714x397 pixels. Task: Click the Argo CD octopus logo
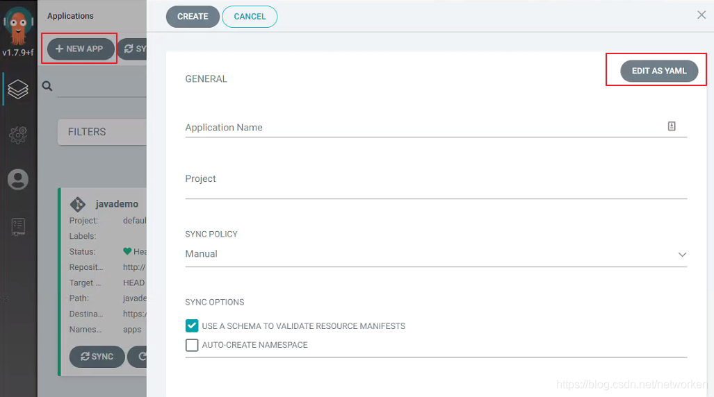pyautogui.click(x=18, y=26)
